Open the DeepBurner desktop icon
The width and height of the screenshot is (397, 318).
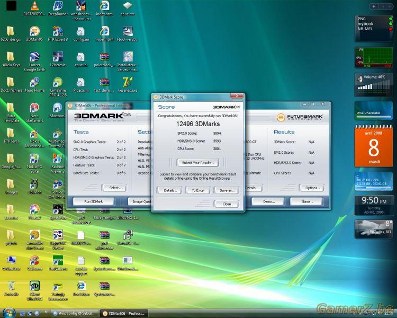click(x=58, y=8)
